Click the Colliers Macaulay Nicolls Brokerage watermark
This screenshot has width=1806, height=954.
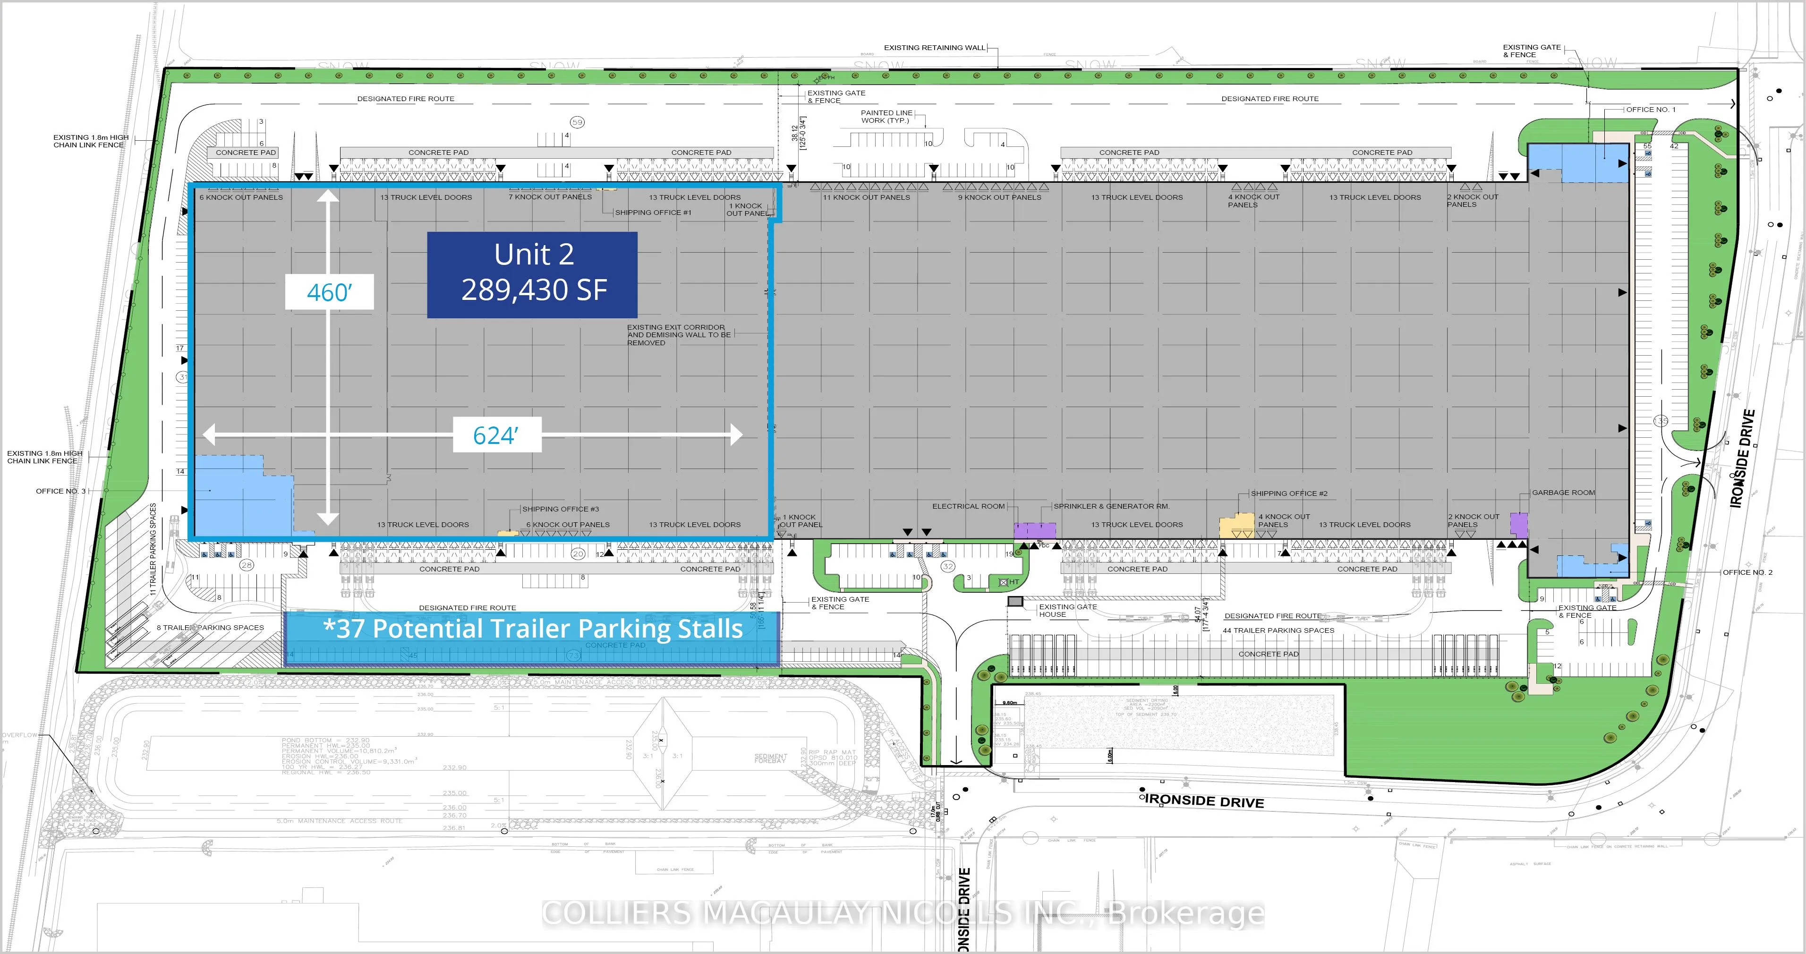(x=903, y=912)
